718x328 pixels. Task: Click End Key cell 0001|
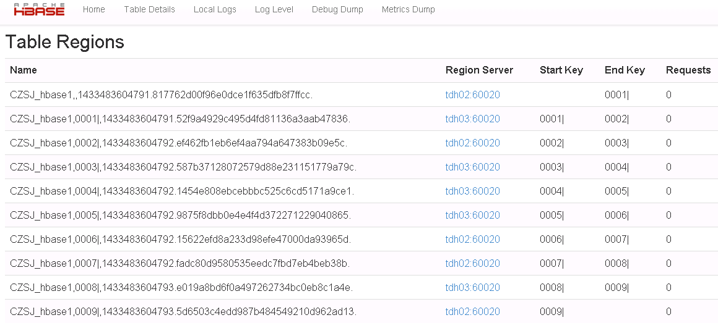pos(617,95)
